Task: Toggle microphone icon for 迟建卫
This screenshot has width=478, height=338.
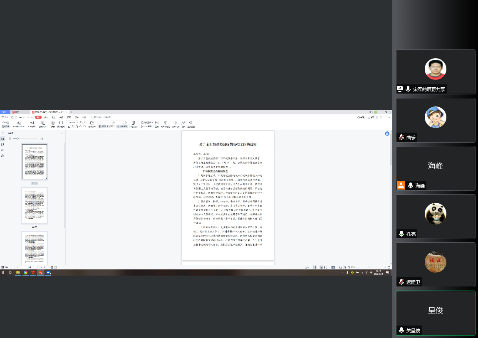Action: pos(401,282)
